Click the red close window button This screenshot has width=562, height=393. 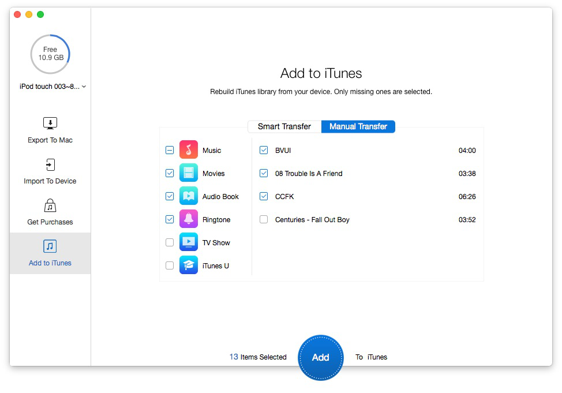point(17,14)
